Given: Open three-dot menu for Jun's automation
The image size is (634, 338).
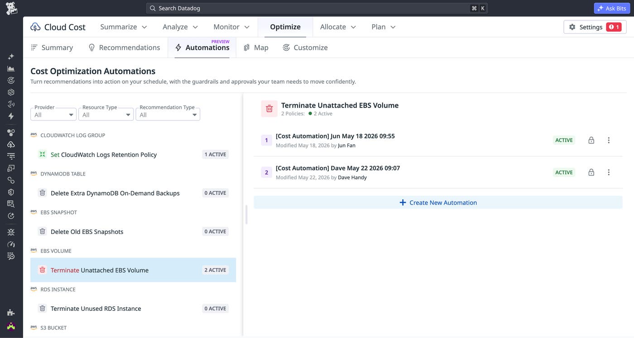Looking at the screenshot, I should (x=609, y=140).
